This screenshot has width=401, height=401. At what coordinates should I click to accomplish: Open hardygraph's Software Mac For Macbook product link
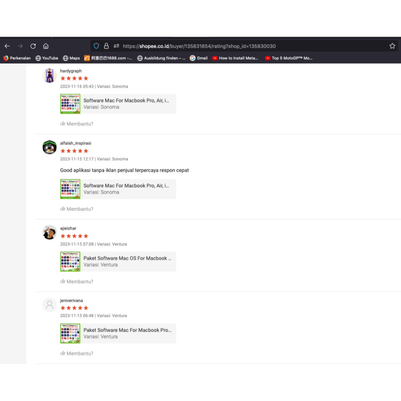126,101
